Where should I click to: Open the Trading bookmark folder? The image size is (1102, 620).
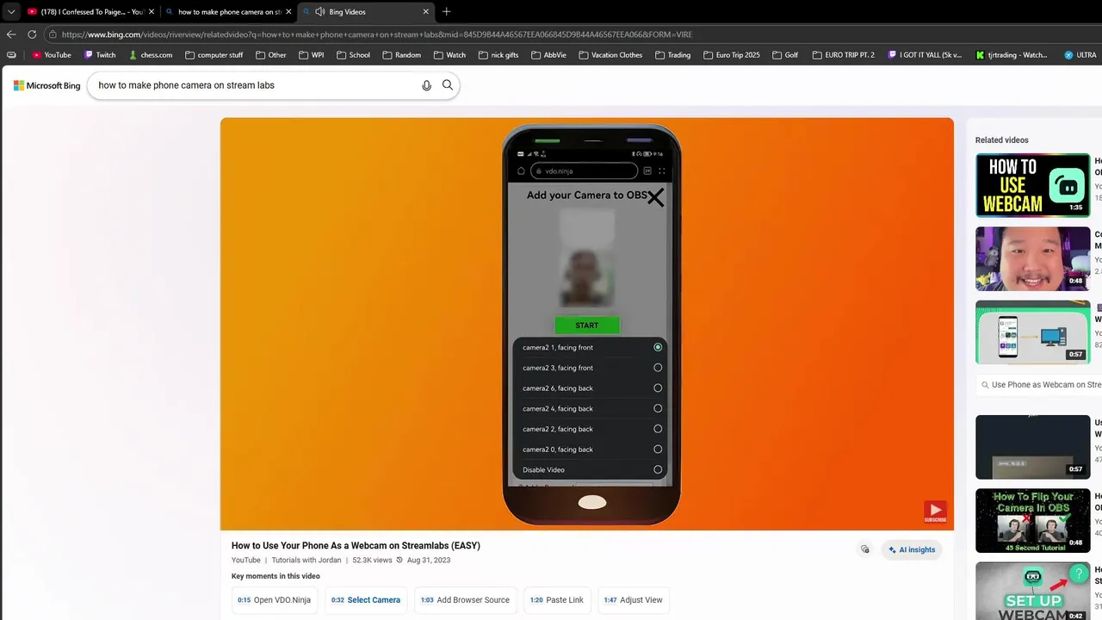(x=672, y=55)
